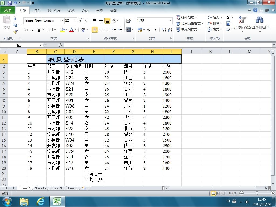
Task: Click the align right icon
Action: (x=107, y=30)
